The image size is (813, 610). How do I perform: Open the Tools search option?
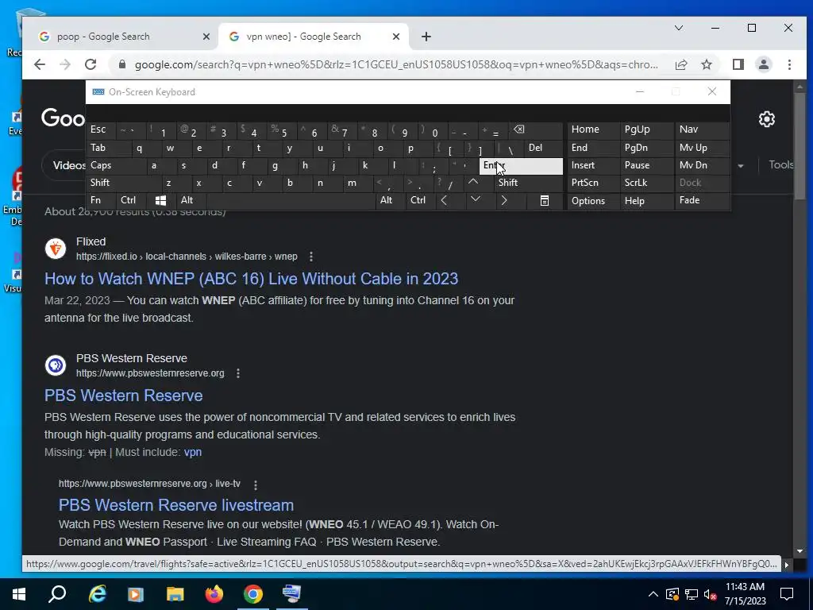point(781,164)
